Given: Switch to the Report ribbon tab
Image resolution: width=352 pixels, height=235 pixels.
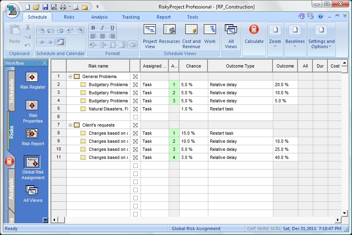Looking at the screenshot, I should click(x=163, y=17).
